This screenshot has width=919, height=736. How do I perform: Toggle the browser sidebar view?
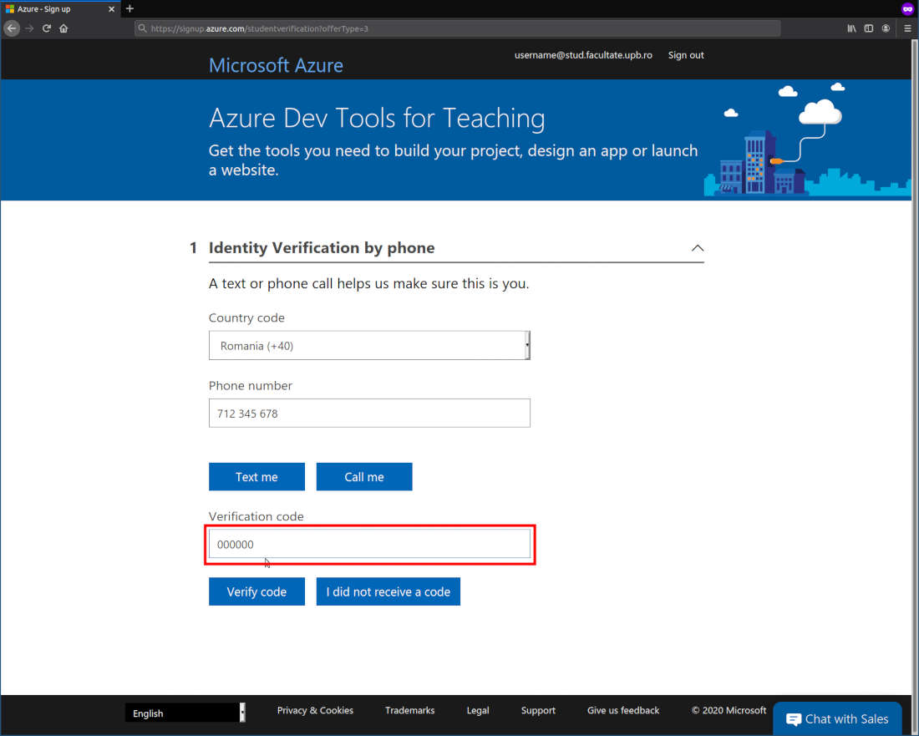coord(869,28)
